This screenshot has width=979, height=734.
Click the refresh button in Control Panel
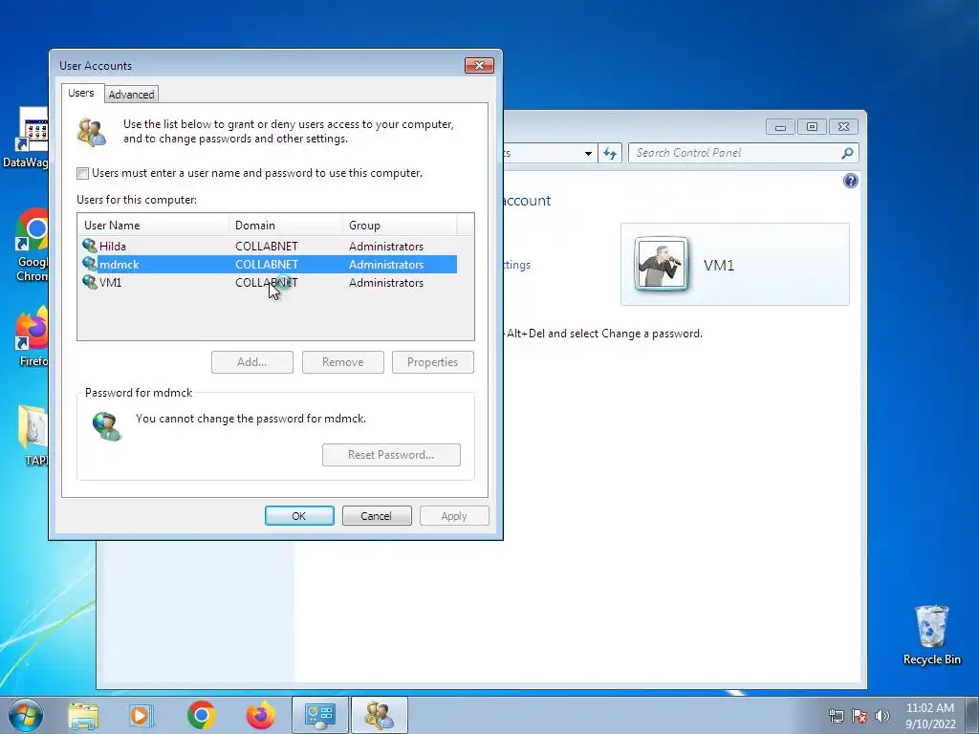610,153
